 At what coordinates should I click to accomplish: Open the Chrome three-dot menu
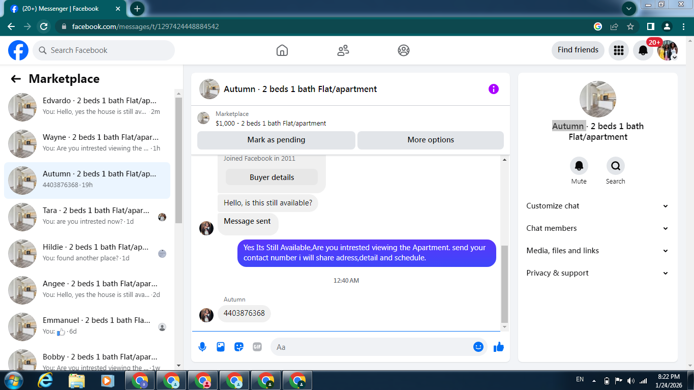[x=683, y=26]
